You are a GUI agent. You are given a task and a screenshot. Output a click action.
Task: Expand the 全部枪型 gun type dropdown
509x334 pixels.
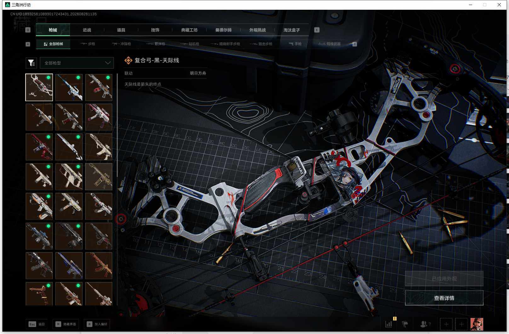click(77, 63)
